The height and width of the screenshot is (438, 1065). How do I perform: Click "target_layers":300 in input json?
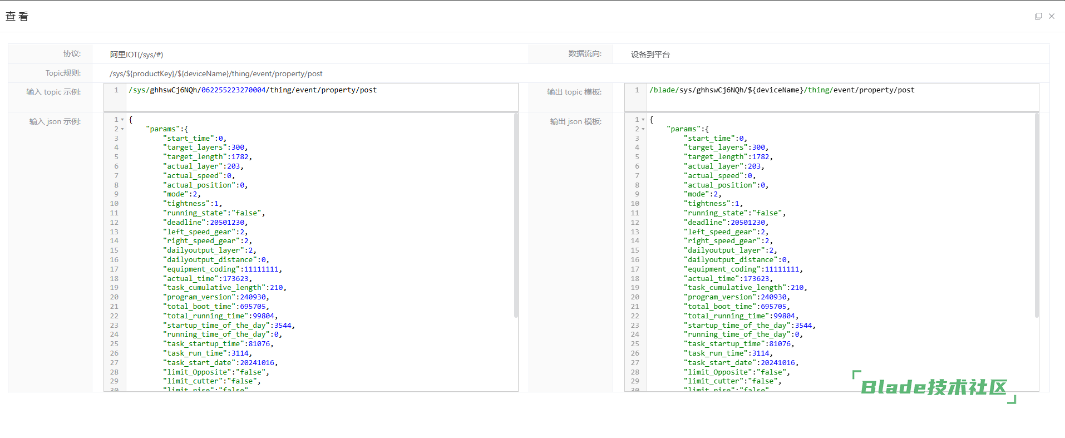204,147
